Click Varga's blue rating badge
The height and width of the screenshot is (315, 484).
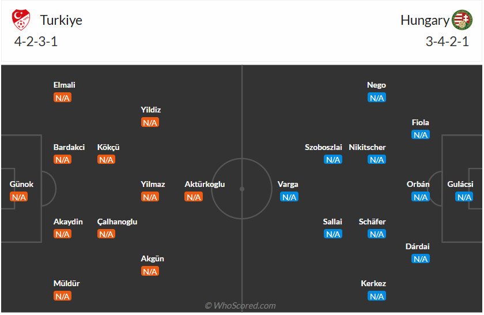(289, 197)
